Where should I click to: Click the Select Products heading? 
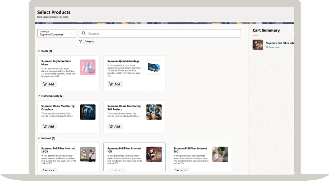(x=54, y=12)
